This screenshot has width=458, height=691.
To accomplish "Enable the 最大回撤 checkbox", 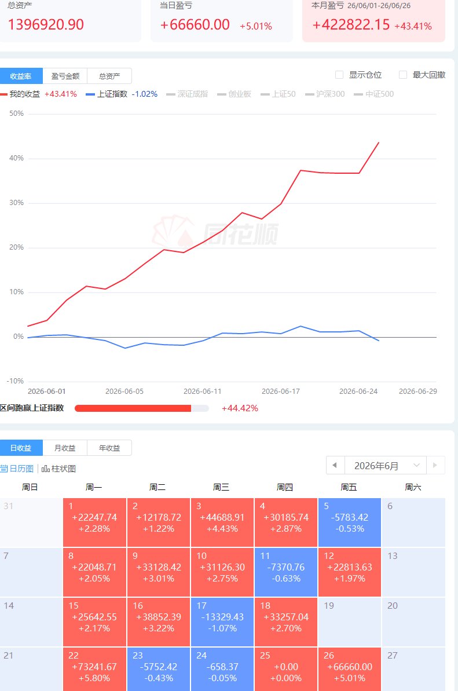I will click(402, 75).
